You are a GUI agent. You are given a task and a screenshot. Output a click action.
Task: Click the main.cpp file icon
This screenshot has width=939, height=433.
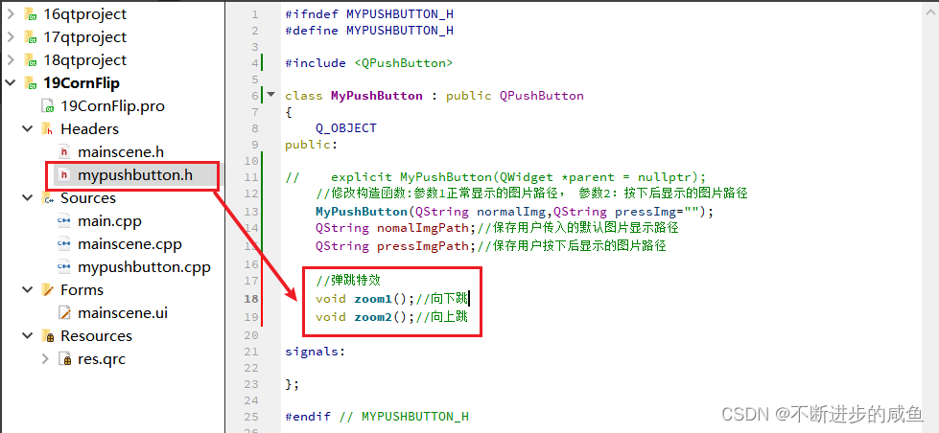point(64,221)
